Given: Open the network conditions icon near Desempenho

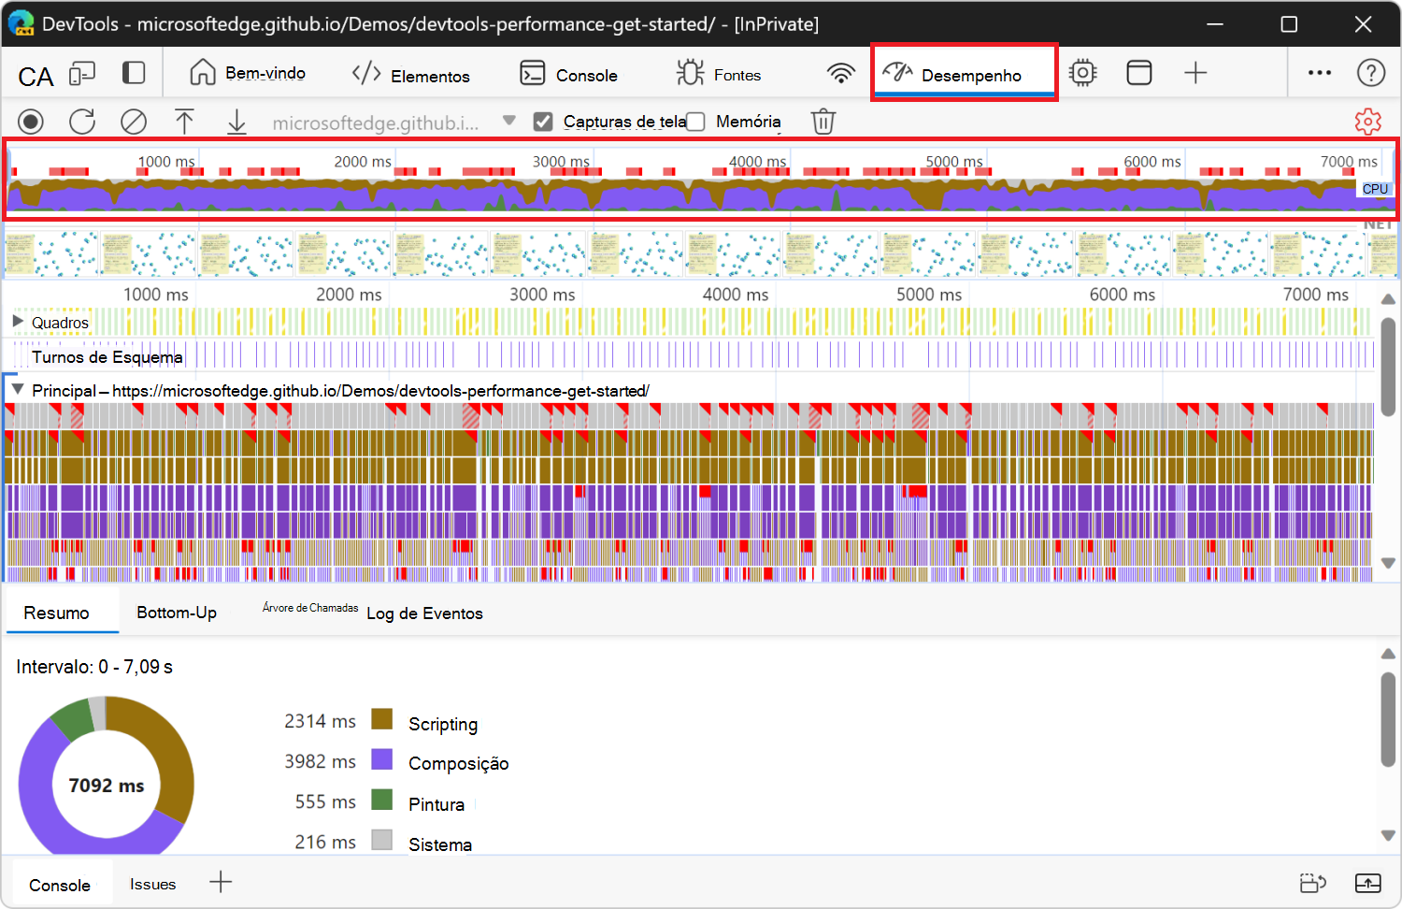Looking at the screenshot, I should (840, 72).
